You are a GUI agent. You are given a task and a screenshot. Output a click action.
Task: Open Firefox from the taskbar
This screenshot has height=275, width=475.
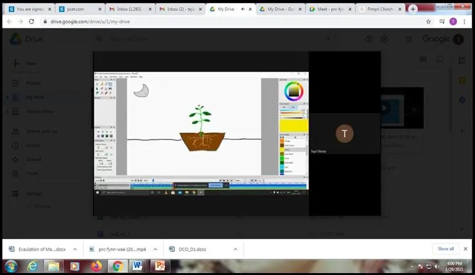coord(96,267)
